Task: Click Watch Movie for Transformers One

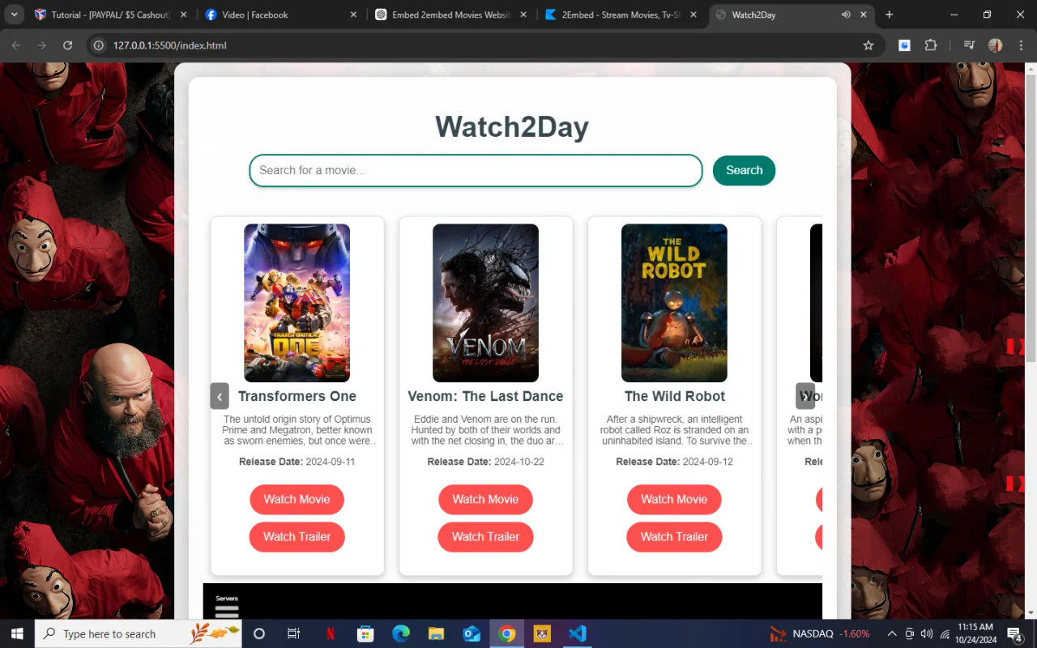Action: pos(297,499)
